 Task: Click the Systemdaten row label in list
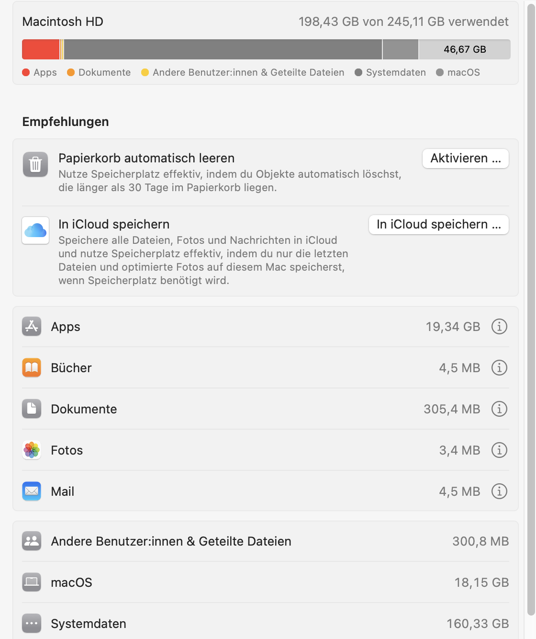[89, 624]
